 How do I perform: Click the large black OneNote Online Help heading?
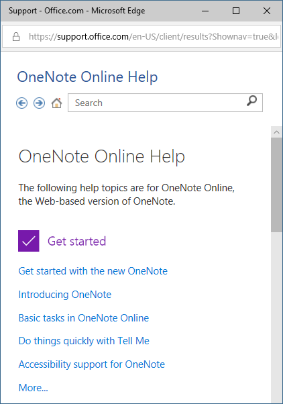102,156
